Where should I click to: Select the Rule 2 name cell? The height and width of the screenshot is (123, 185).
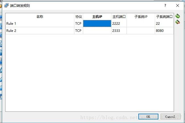pos(40,31)
